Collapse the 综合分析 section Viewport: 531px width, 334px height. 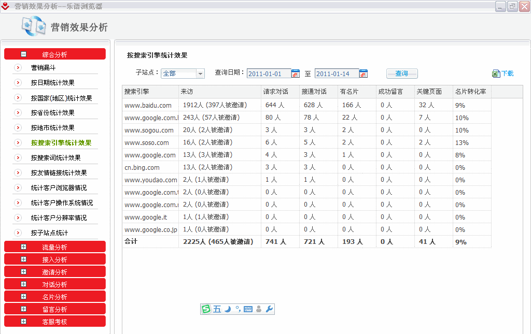23,54
